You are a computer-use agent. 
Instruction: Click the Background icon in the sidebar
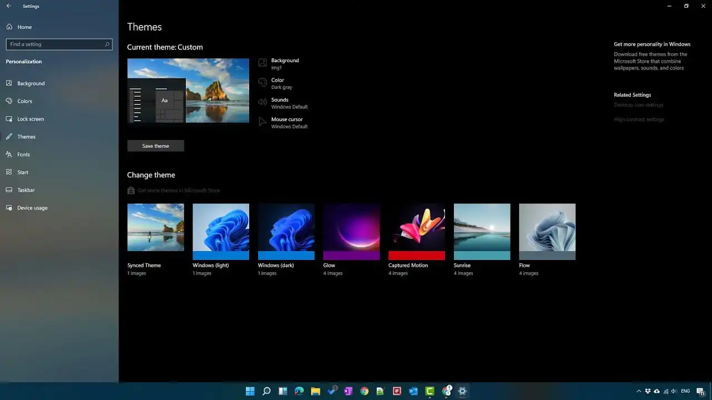pos(9,83)
